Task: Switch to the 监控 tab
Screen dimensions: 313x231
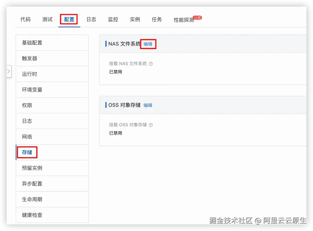Action: (x=113, y=19)
